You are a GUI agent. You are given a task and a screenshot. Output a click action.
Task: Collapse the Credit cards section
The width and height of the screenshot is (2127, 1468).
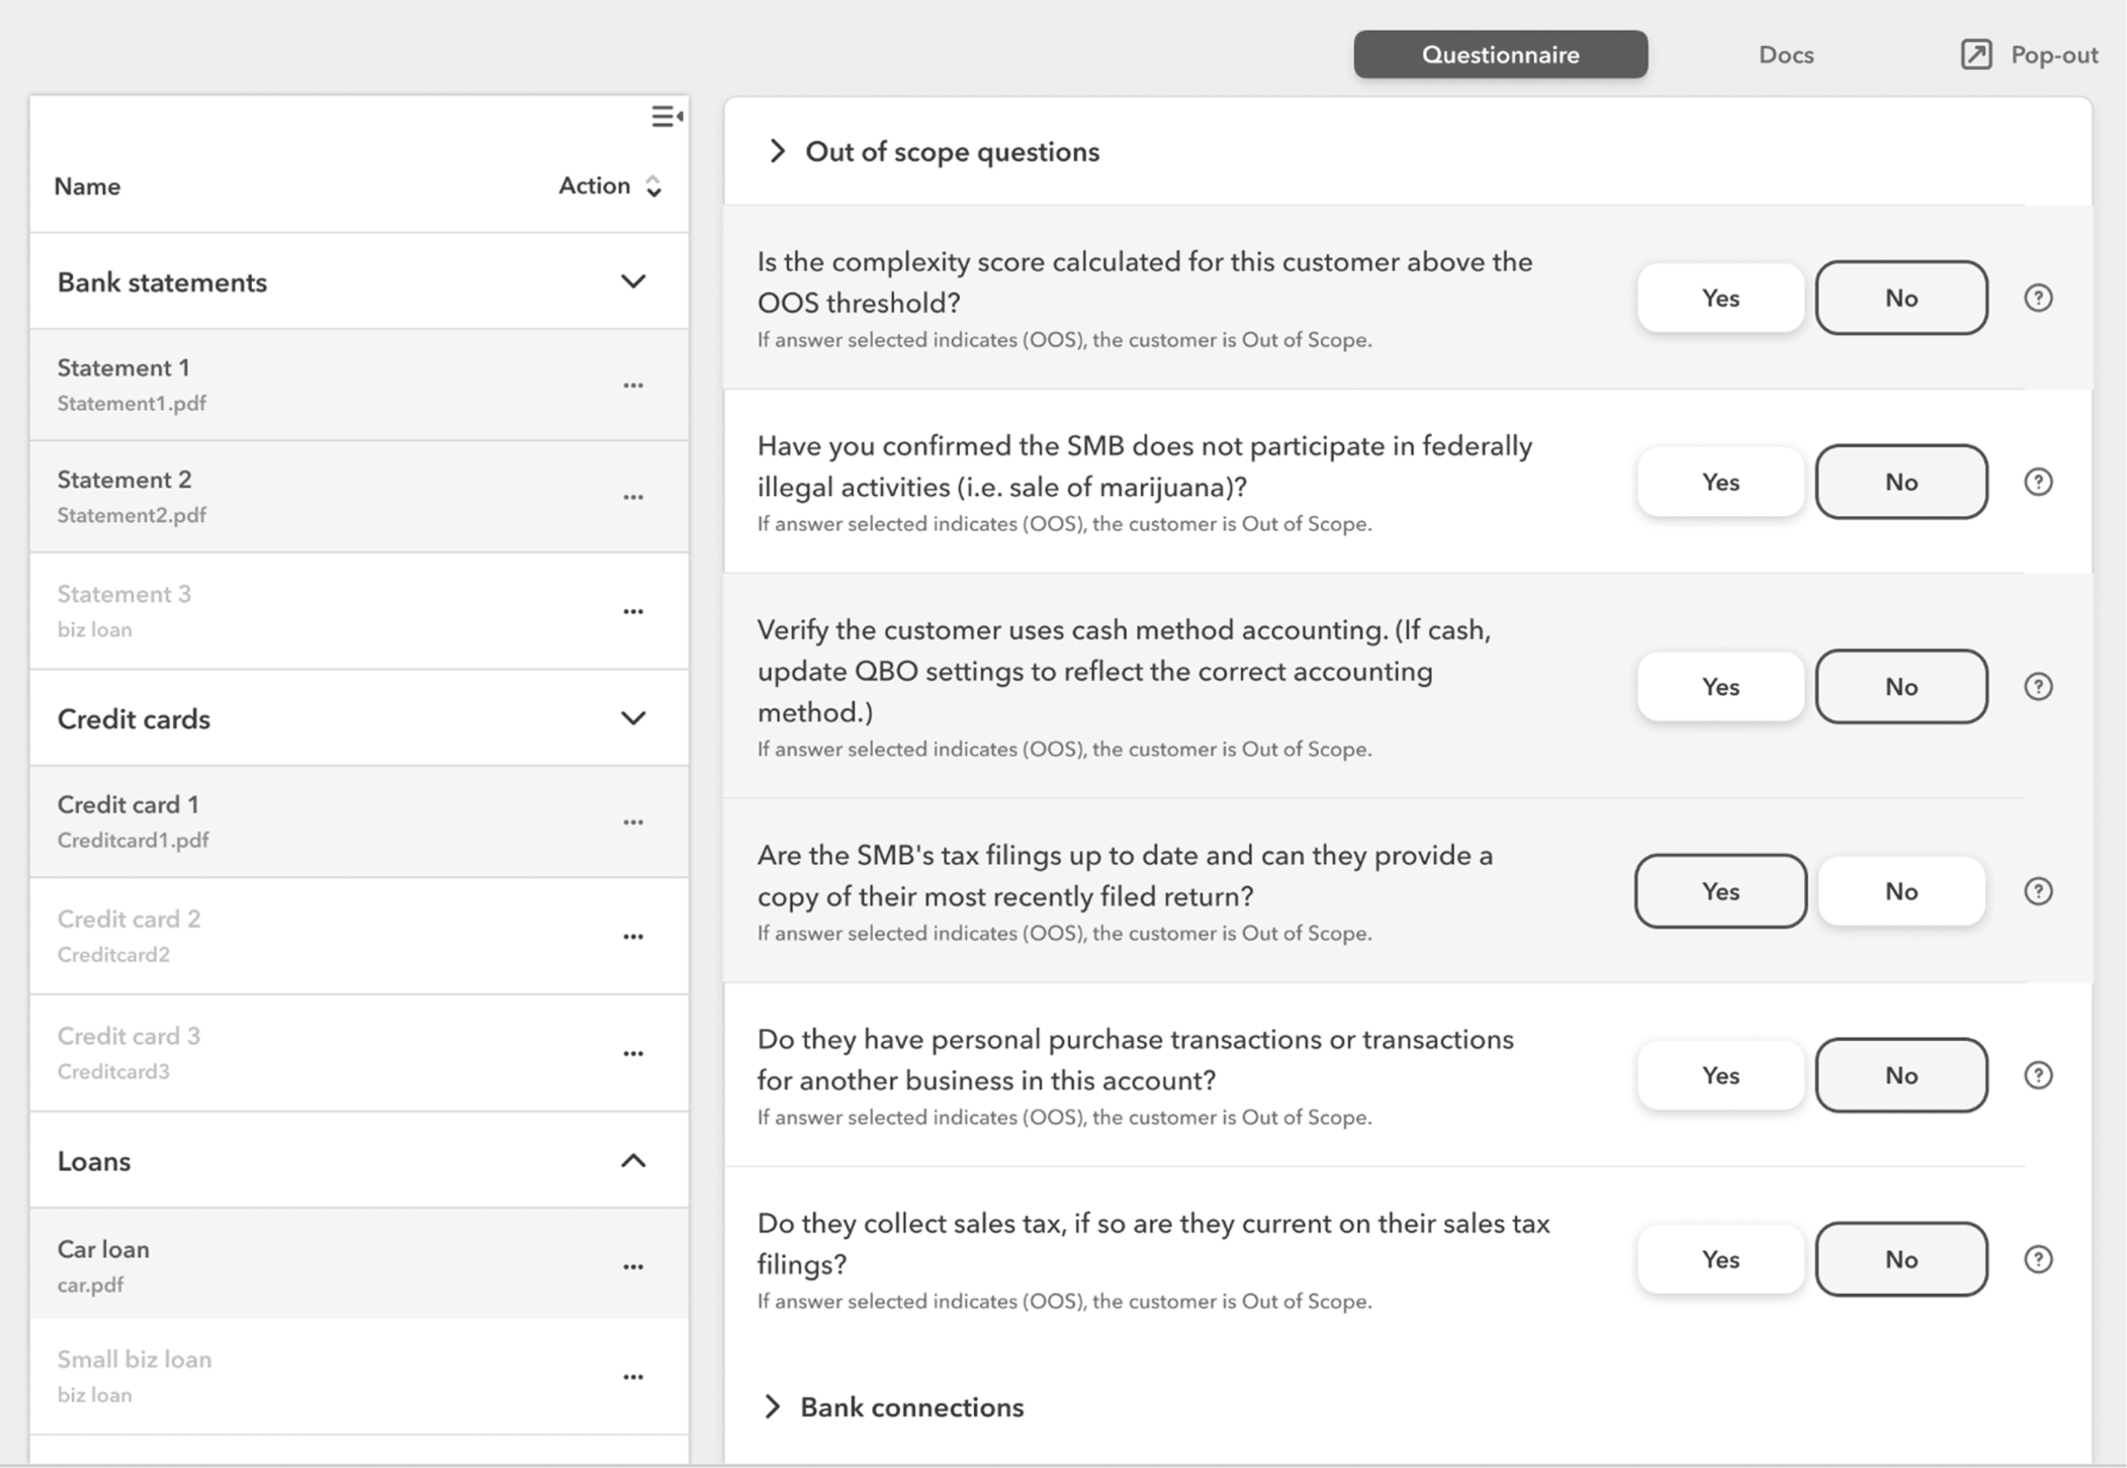point(632,718)
